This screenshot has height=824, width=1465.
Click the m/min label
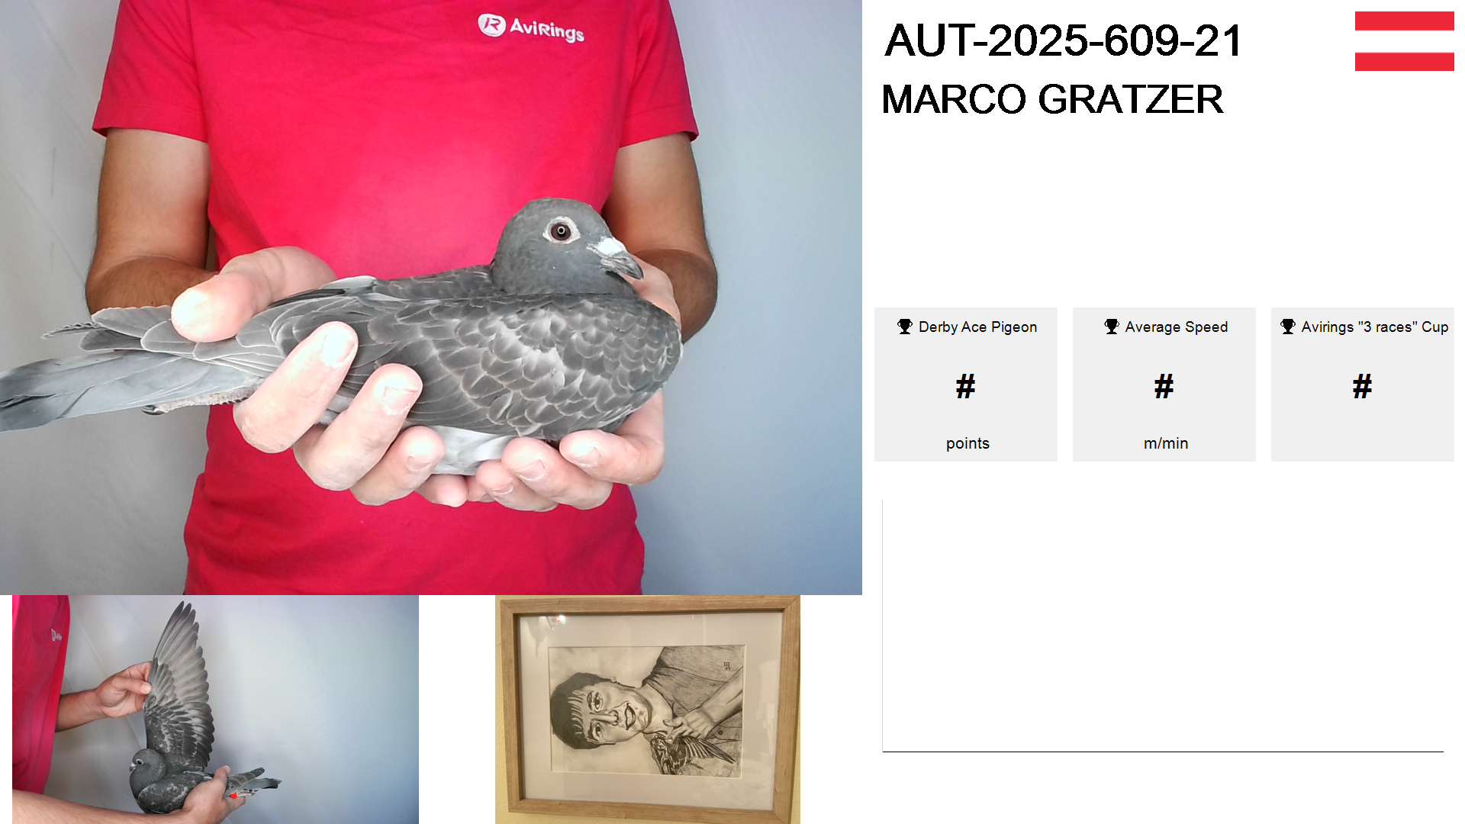coord(1166,443)
